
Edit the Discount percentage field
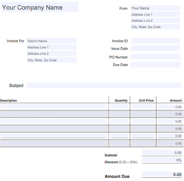(x=162, y=160)
